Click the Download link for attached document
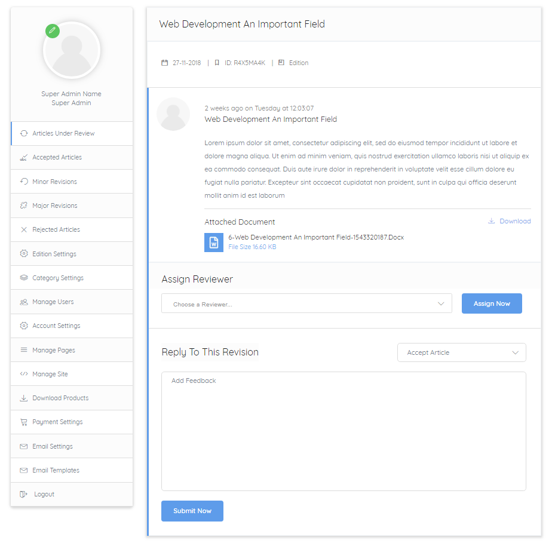The image size is (555, 546). click(515, 221)
